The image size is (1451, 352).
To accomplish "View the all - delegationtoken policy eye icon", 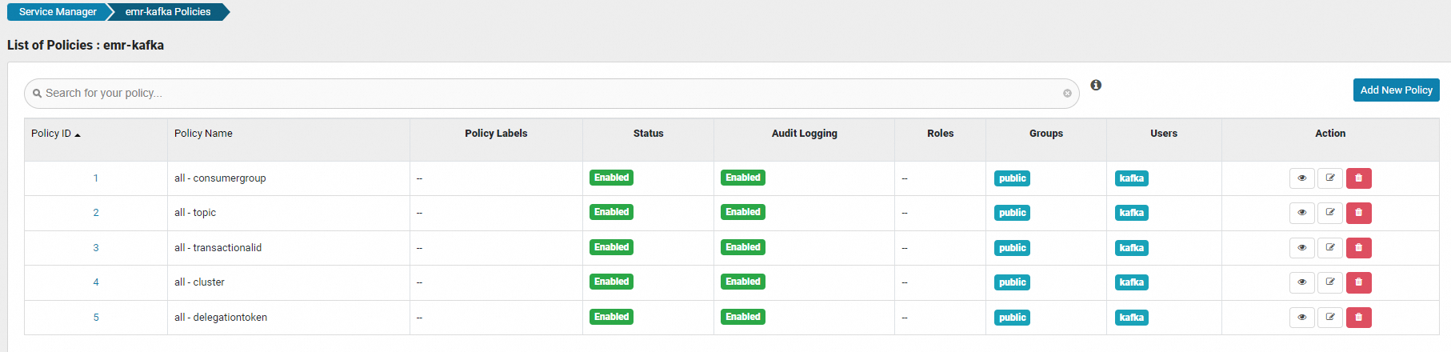I will [1301, 318].
